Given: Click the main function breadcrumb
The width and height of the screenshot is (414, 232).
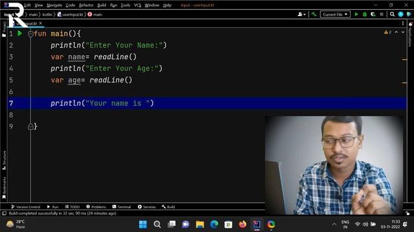Looking at the screenshot, I should (95, 14).
